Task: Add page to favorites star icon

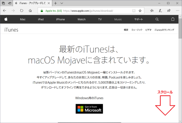Action: click(140, 11)
